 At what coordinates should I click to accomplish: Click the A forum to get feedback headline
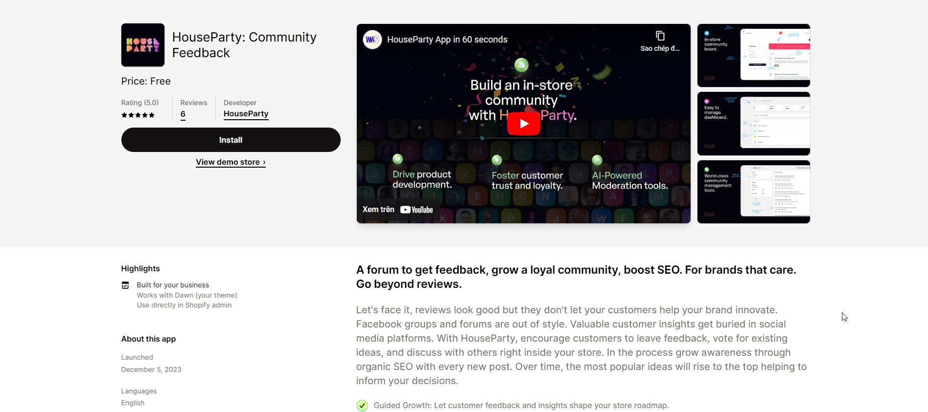tap(576, 277)
